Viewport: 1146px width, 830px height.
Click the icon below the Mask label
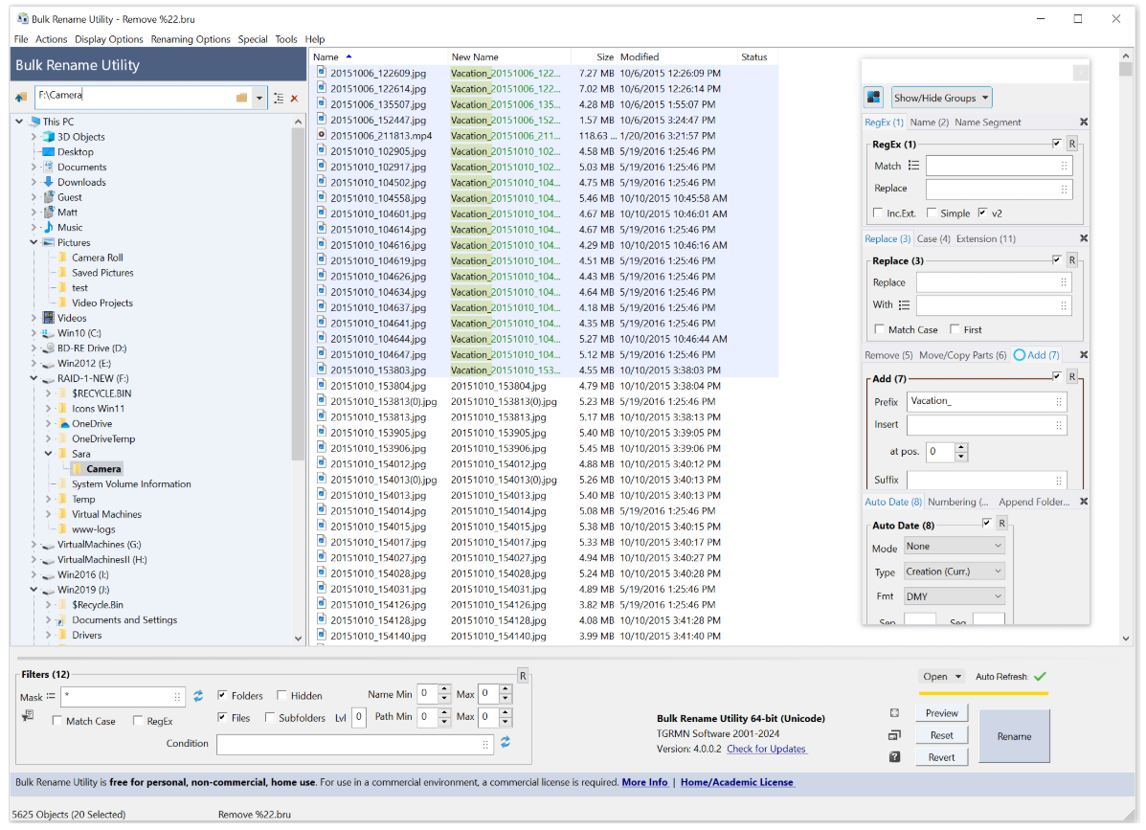[28, 716]
